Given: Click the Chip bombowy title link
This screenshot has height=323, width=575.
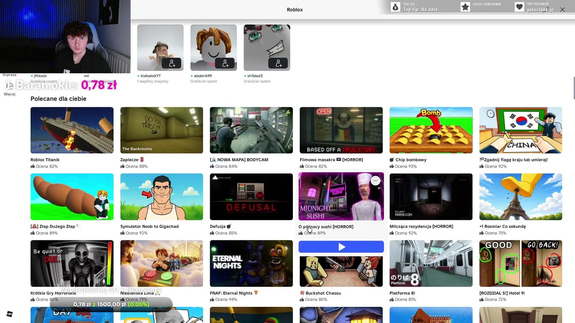Looking at the screenshot, I should [x=408, y=160].
